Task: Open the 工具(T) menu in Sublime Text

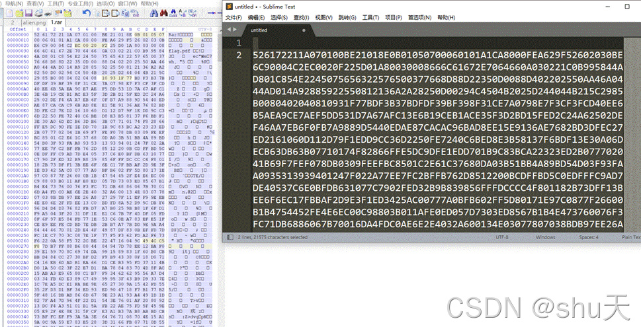Action: (x=370, y=18)
